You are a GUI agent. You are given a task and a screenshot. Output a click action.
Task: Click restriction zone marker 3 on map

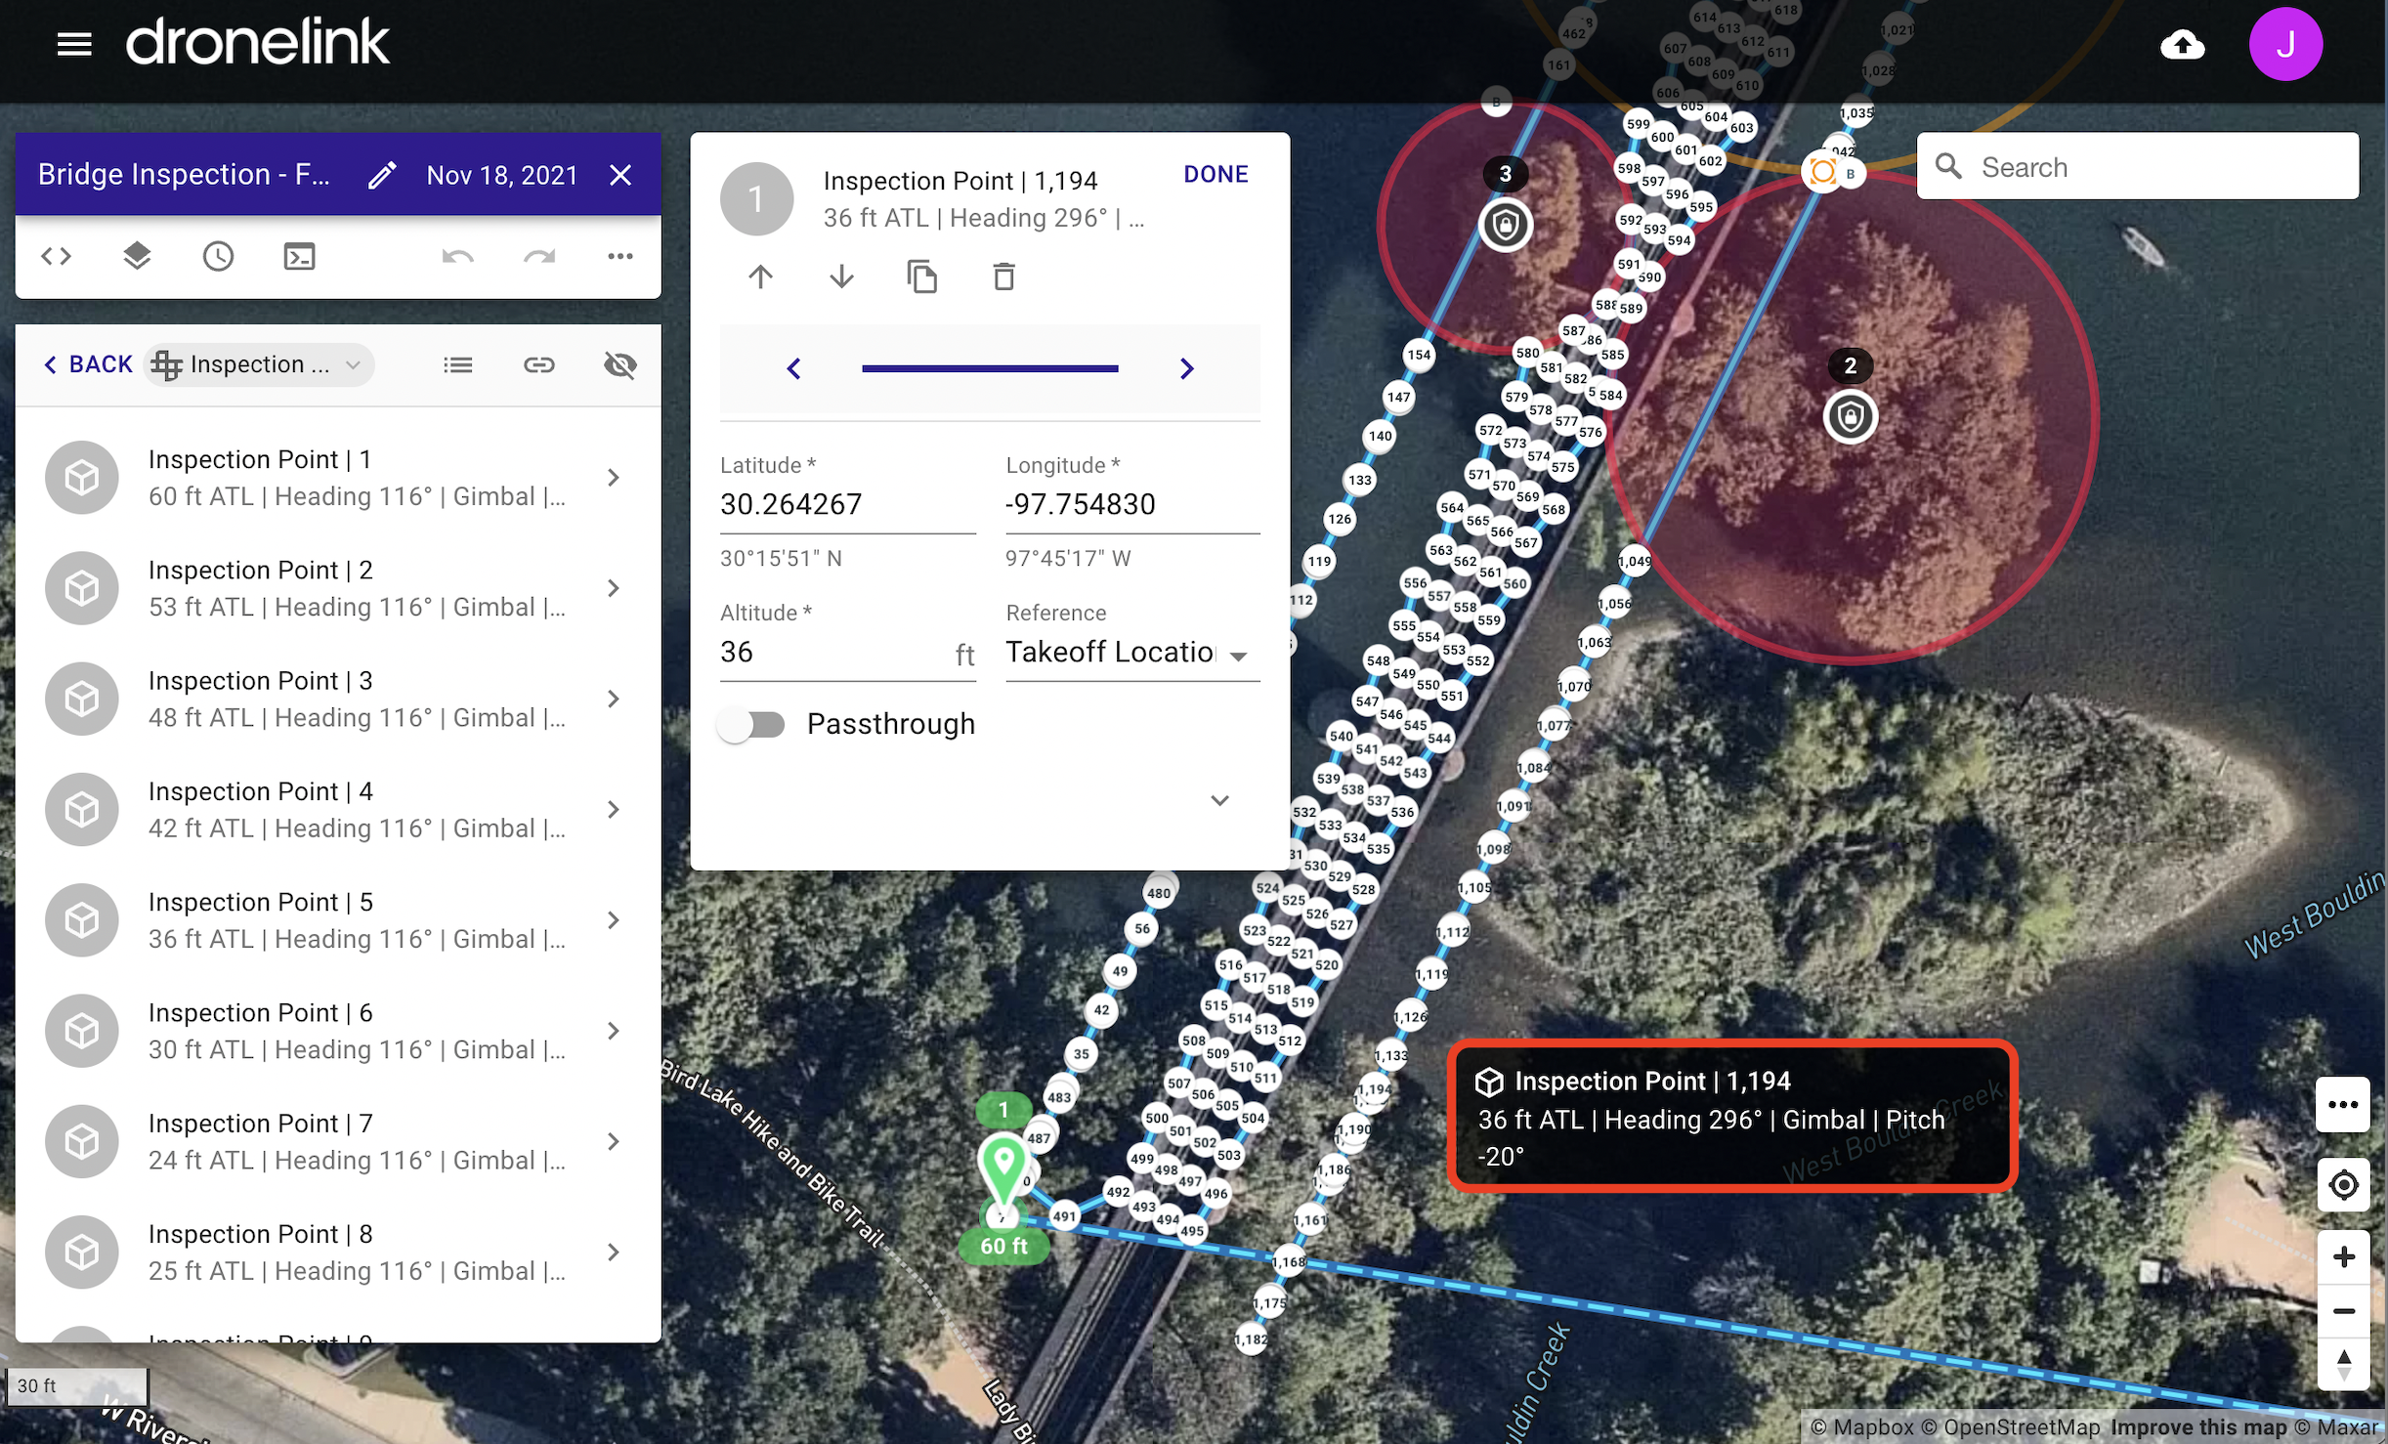pyautogui.click(x=1506, y=226)
